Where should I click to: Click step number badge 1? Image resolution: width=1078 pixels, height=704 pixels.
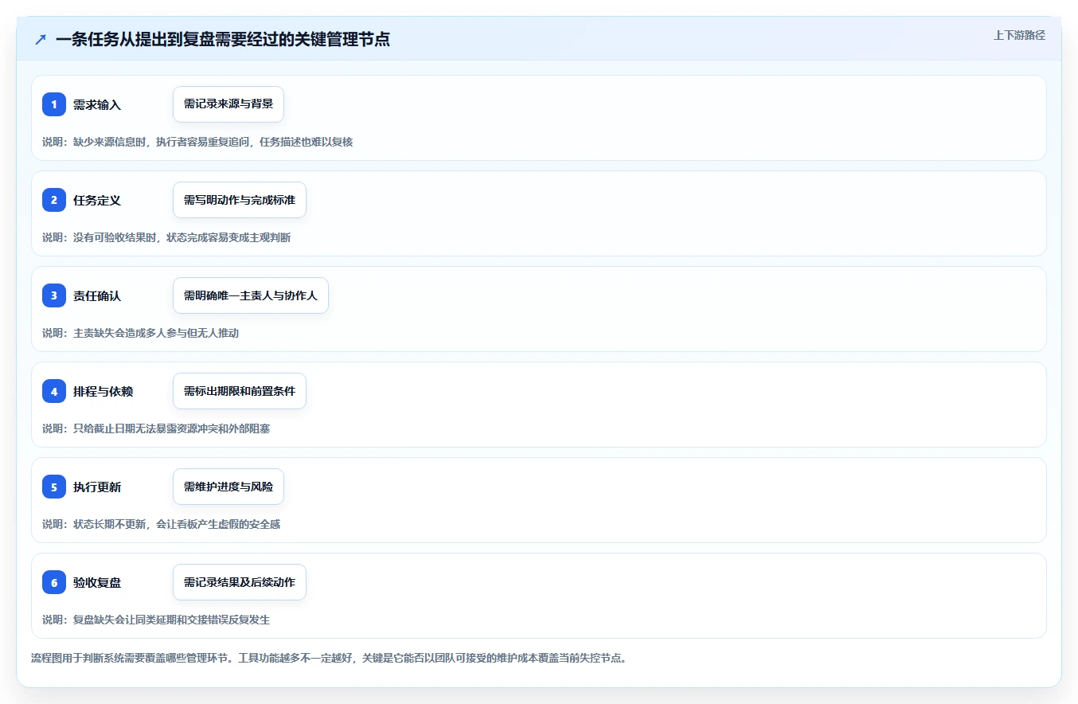pos(54,104)
